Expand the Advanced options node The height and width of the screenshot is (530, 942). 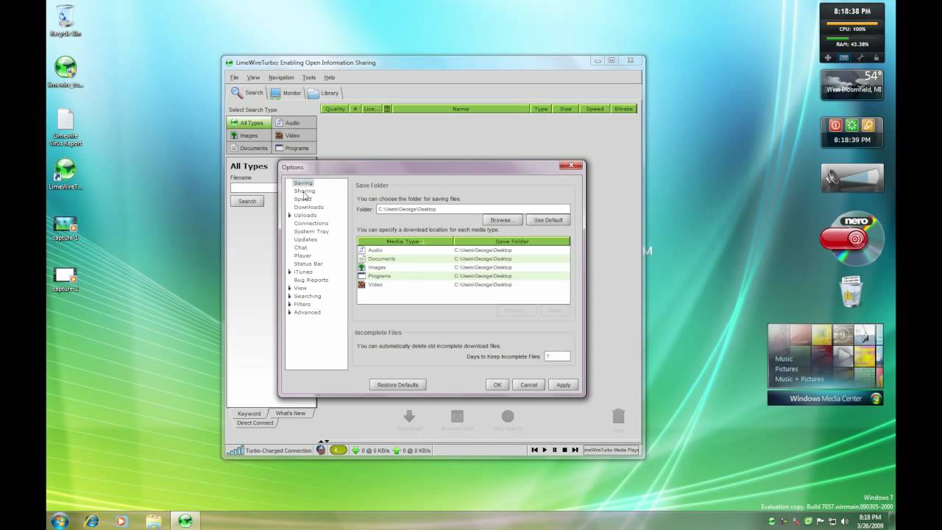289,312
